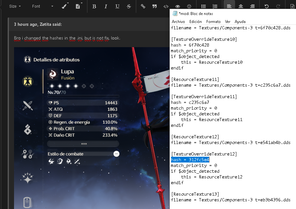Toggle Underline formatting
The image size is (296, 209).
(x=117, y=6)
